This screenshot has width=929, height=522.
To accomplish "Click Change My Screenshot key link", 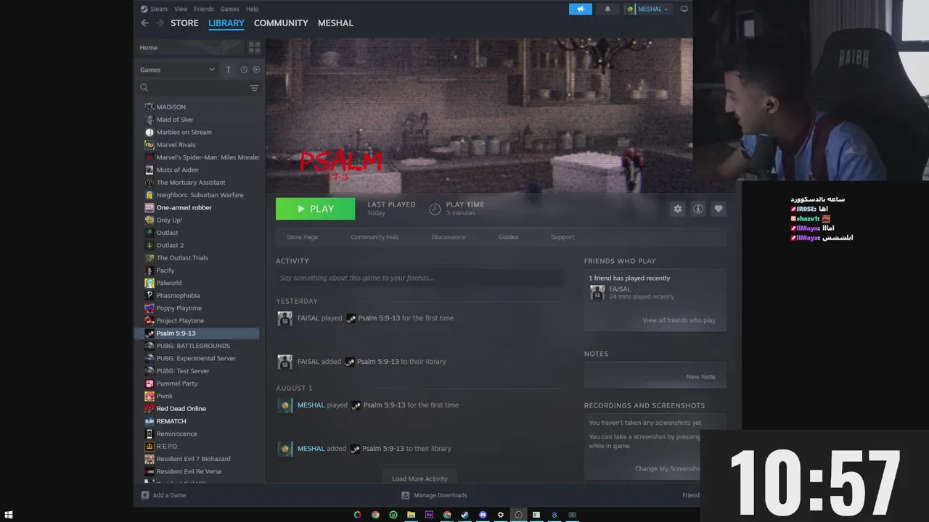I will tap(668, 468).
